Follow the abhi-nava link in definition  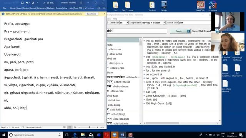click(178, 57)
